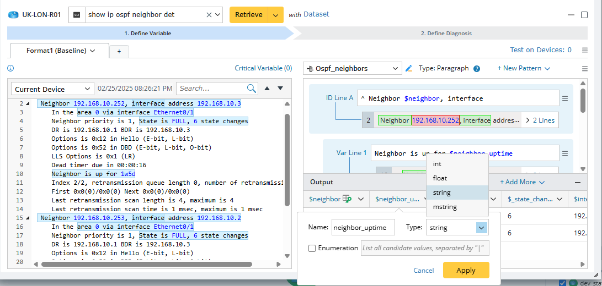Jump to previous search match arrow
Image resolution: width=602 pixels, height=286 pixels.
[x=268, y=89]
